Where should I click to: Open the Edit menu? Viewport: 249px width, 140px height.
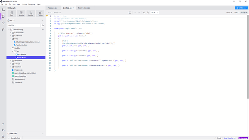pyautogui.click(x=6, y=4)
